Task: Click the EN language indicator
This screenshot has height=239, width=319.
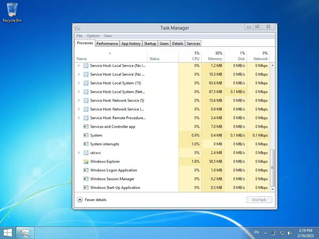Action: click(x=257, y=232)
